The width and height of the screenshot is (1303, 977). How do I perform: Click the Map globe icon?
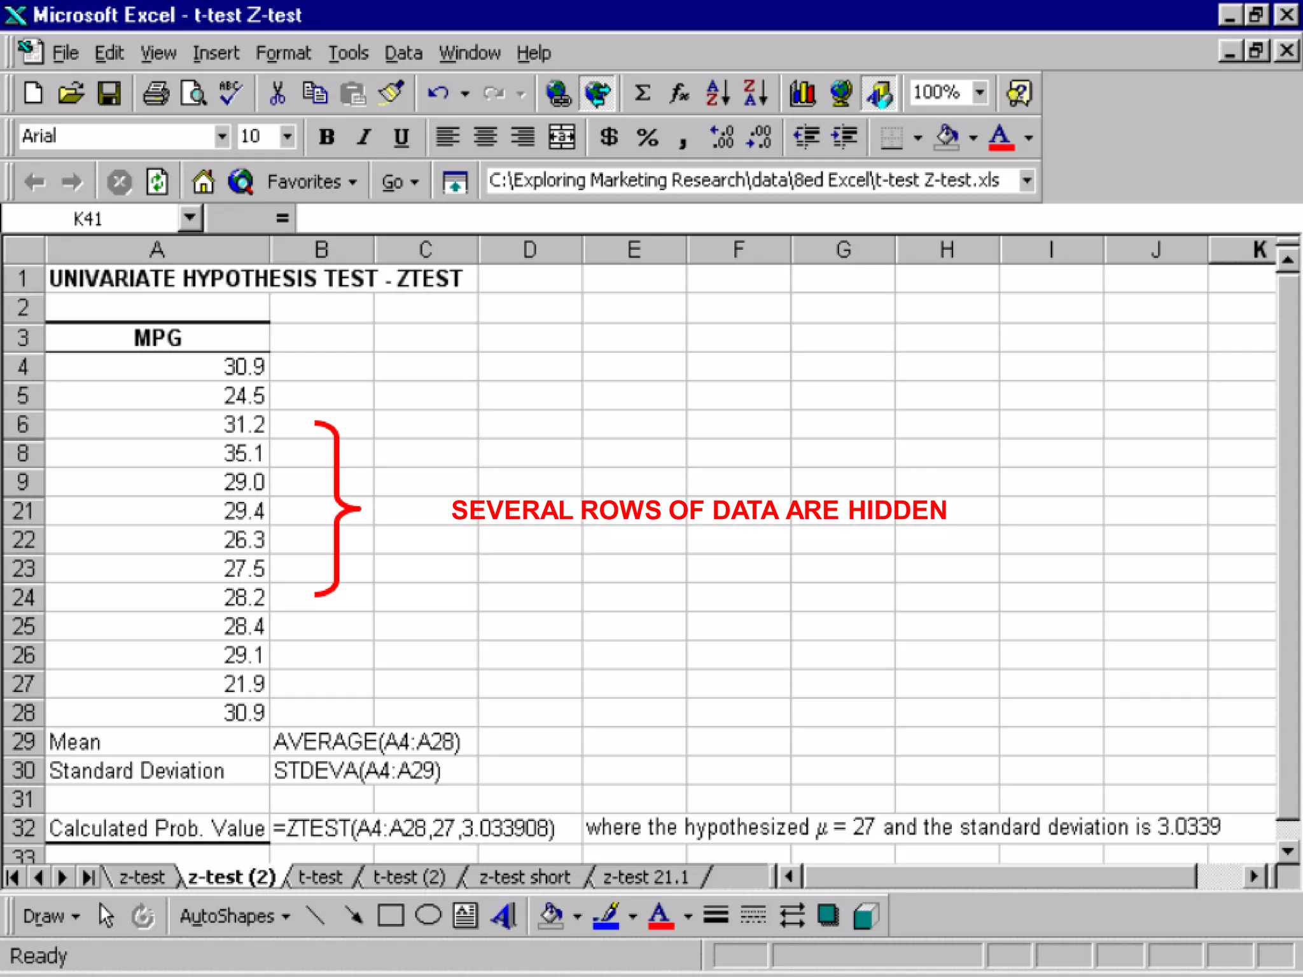click(841, 94)
